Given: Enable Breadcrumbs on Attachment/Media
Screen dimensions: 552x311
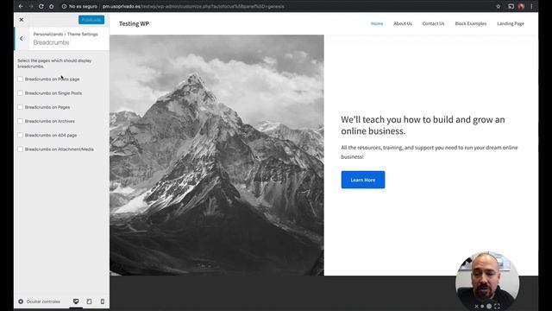Looking at the screenshot, I should pos(21,149).
